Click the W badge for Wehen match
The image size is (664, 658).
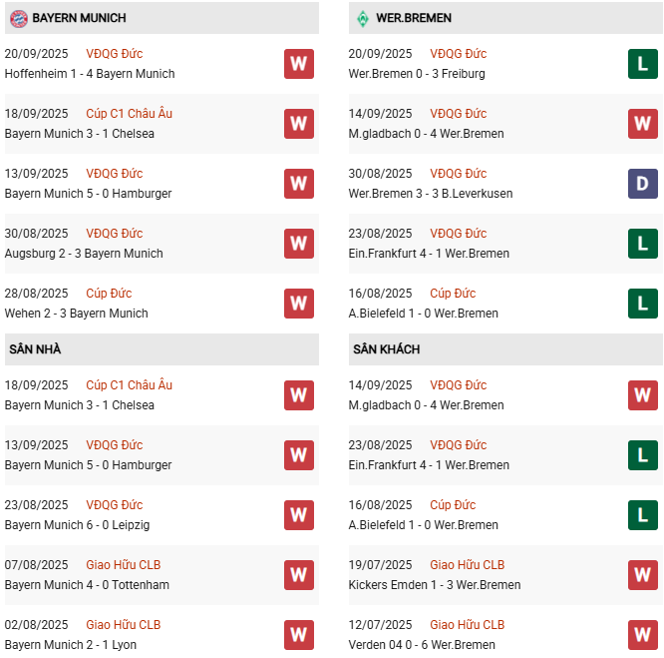298,304
